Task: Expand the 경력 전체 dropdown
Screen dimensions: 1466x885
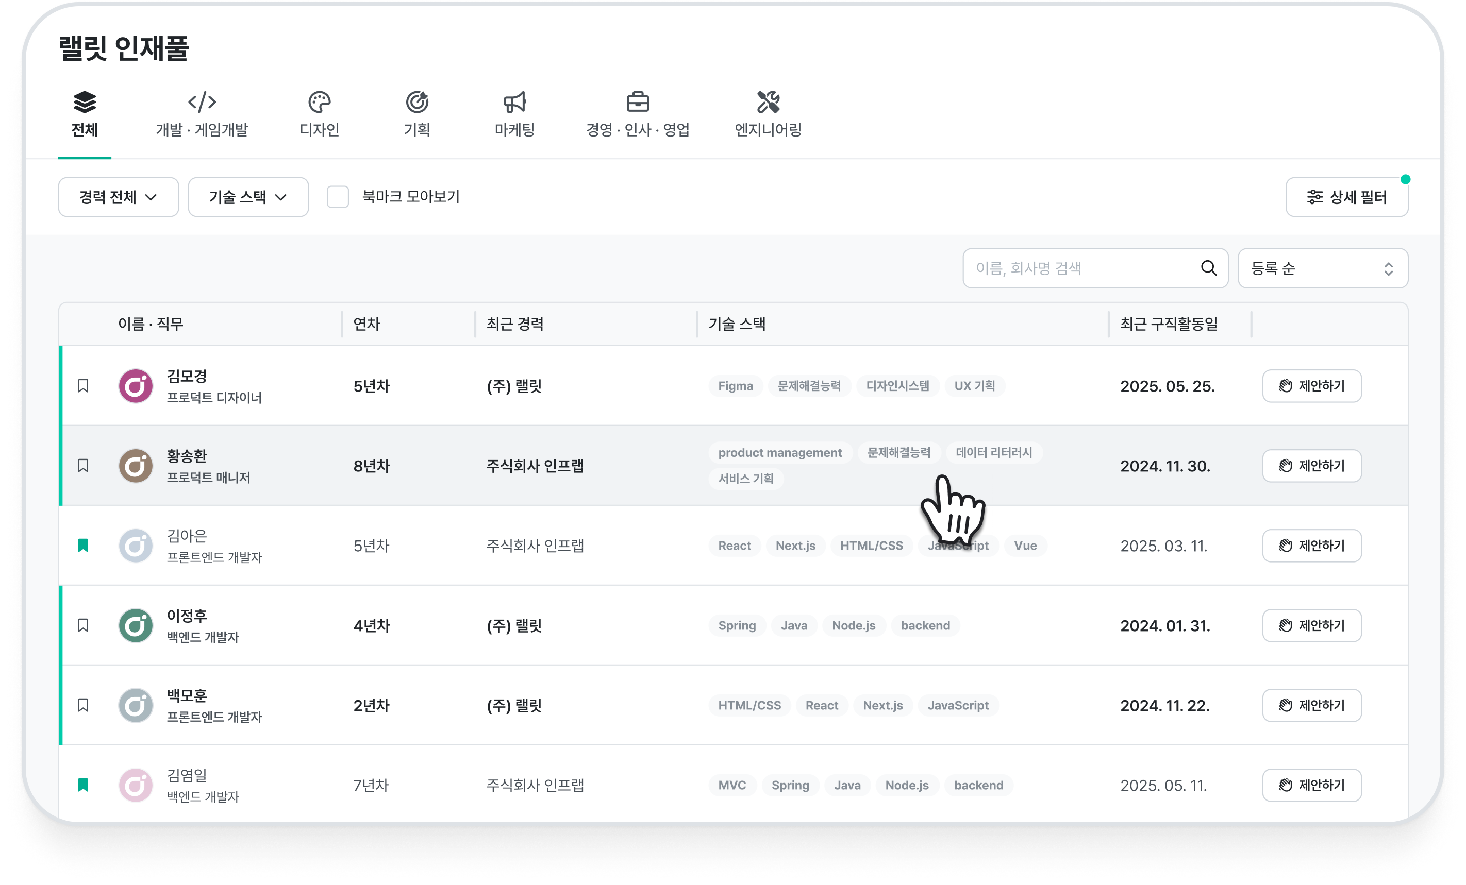Action: click(119, 197)
